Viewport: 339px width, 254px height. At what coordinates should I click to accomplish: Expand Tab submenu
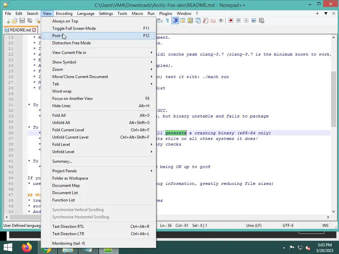click(99, 84)
